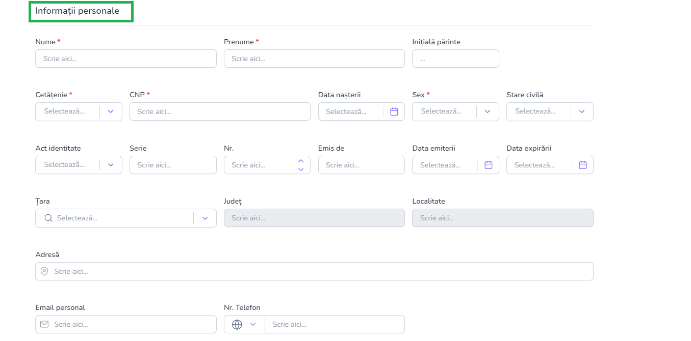Screen dimensions: 691x341
Task: Click the location pin icon in Adresă
Action: (x=44, y=271)
